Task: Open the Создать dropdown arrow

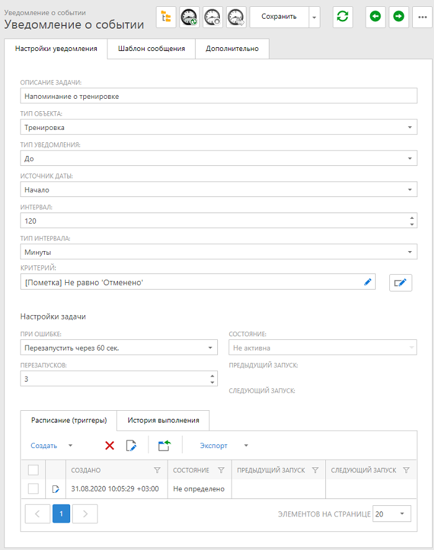Action: [70, 446]
